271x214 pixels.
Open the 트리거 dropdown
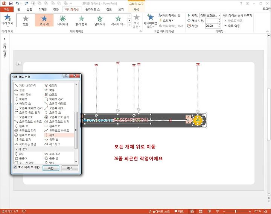166,21
